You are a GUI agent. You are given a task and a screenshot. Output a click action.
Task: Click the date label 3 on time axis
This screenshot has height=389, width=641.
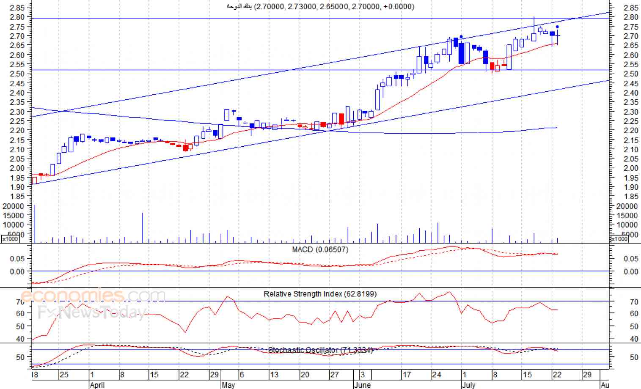[363, 375]
